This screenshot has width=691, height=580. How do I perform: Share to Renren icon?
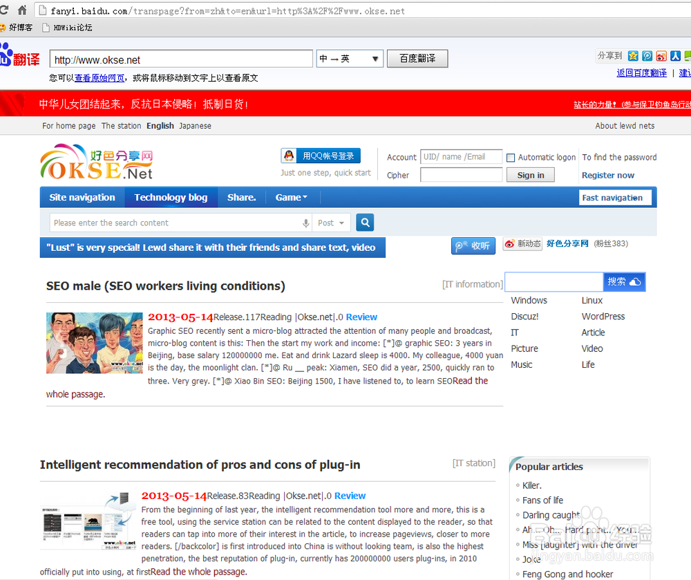(x=675, y=56)
